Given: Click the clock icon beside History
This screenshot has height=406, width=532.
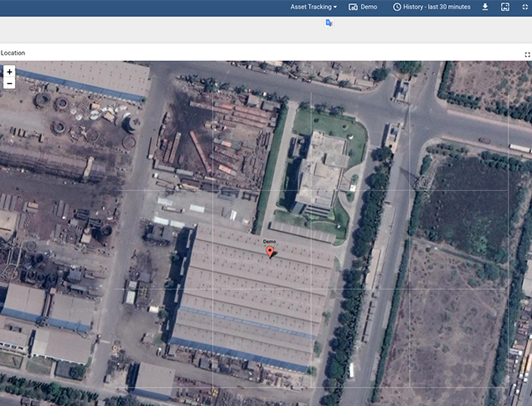Looking at the screenshot, I should tap(397, 7).
